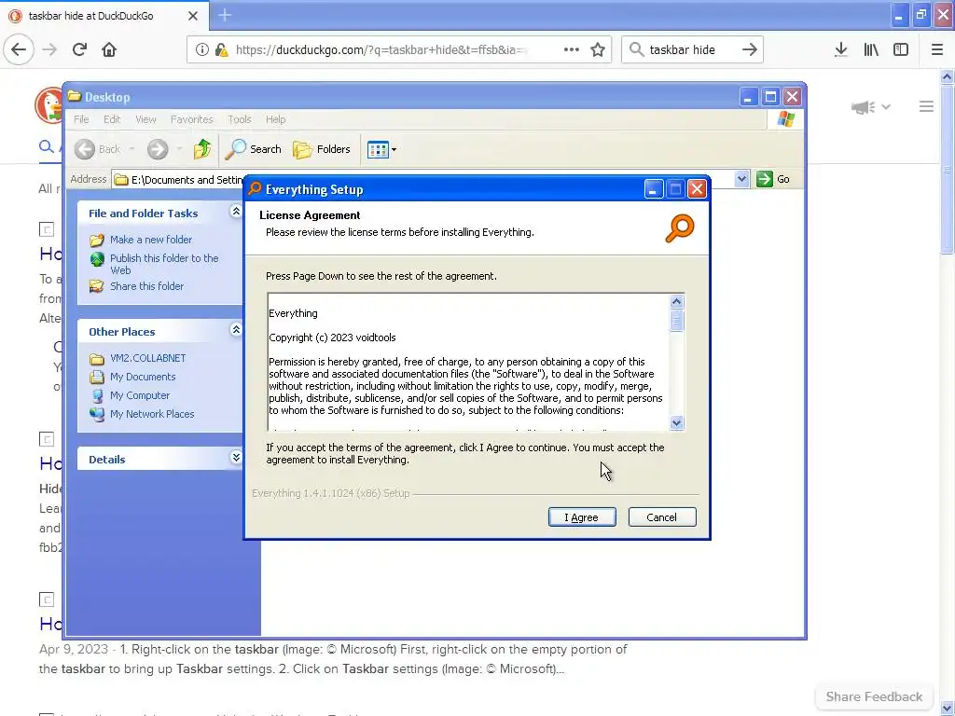Open the View menu in Desktop window
Screen dimensions: 955x716
pos(145,119)
